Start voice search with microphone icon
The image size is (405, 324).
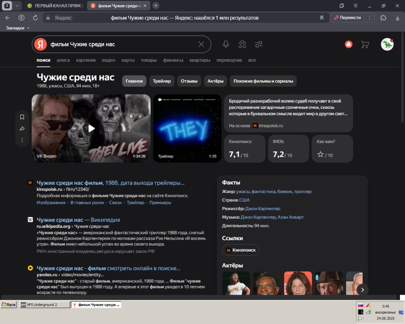point(226,44)
